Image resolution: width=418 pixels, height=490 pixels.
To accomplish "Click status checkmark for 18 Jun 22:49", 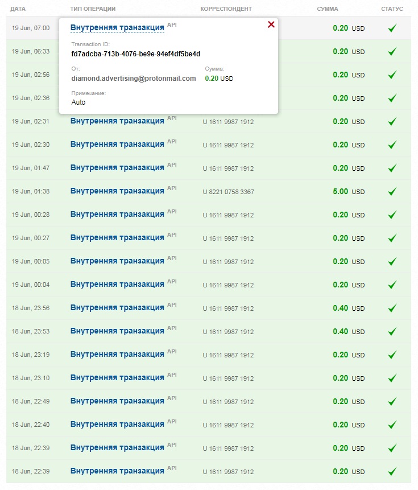I will (392, 401).
